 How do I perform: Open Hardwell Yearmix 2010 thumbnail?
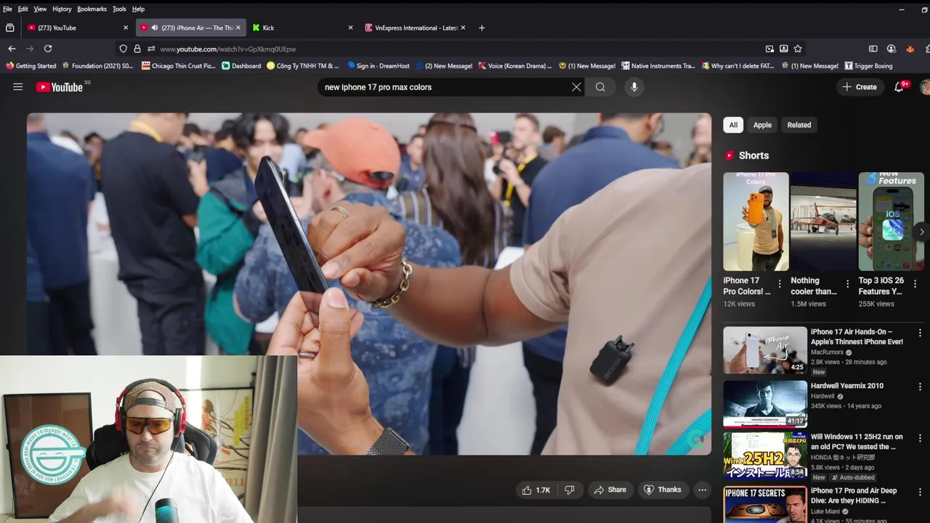pos(765,404)
